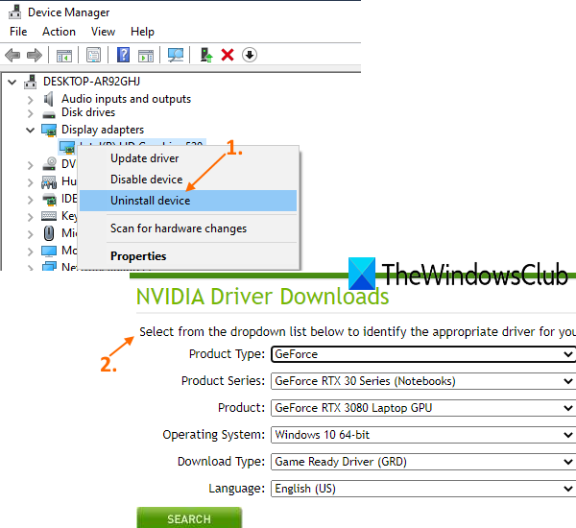The width and height of the screenshot is (576, 528).
Task: Open the Product Type dropdown
Action: click(x=423, y=354)
